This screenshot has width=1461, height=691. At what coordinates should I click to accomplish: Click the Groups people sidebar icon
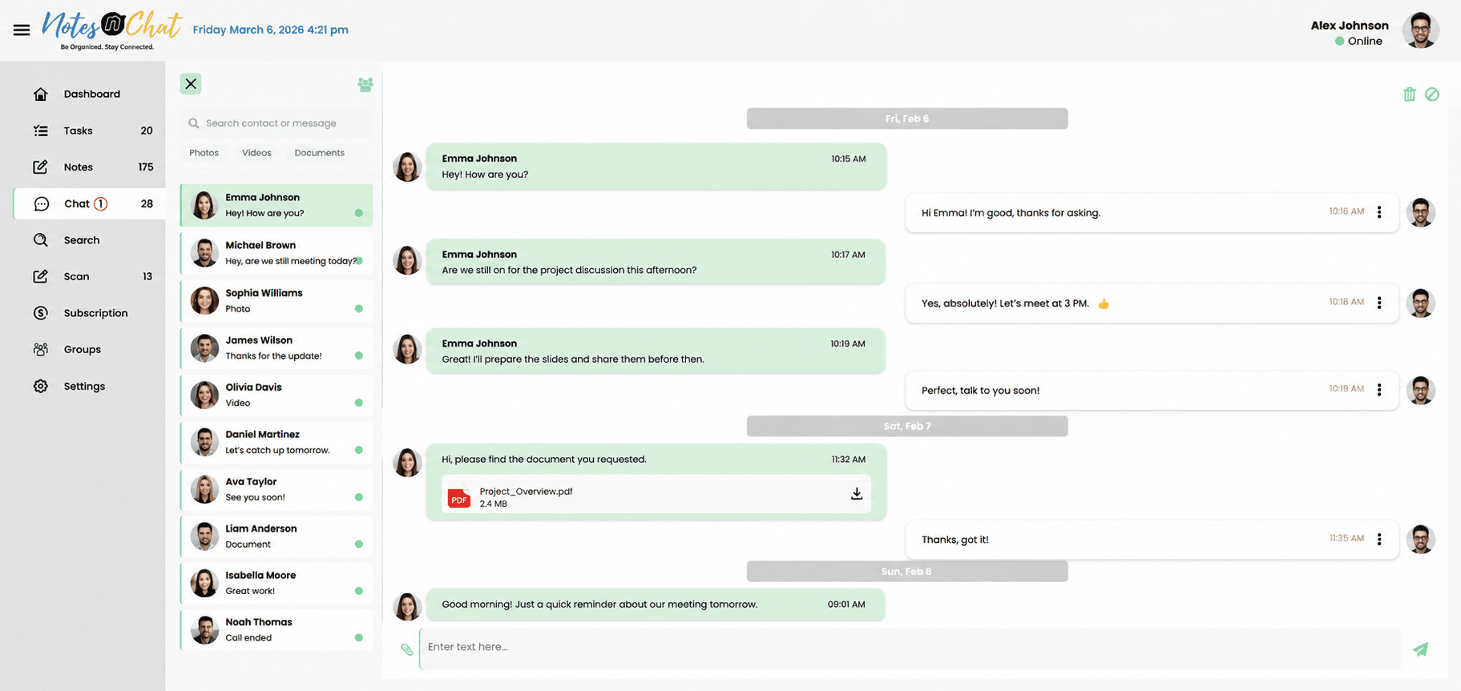[x=41, y=349]
